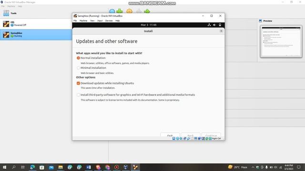Show hidden system tray icons
The width and height of the screenshot is (305, 171).
253,167
